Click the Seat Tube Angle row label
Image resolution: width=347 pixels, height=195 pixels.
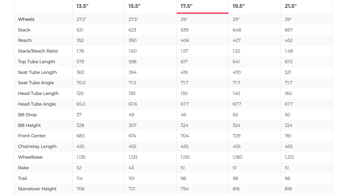36,83
